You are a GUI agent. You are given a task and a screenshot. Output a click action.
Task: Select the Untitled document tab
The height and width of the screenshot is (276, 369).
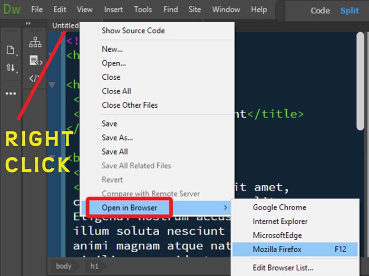pyautogui.click(x=65, y=25)
